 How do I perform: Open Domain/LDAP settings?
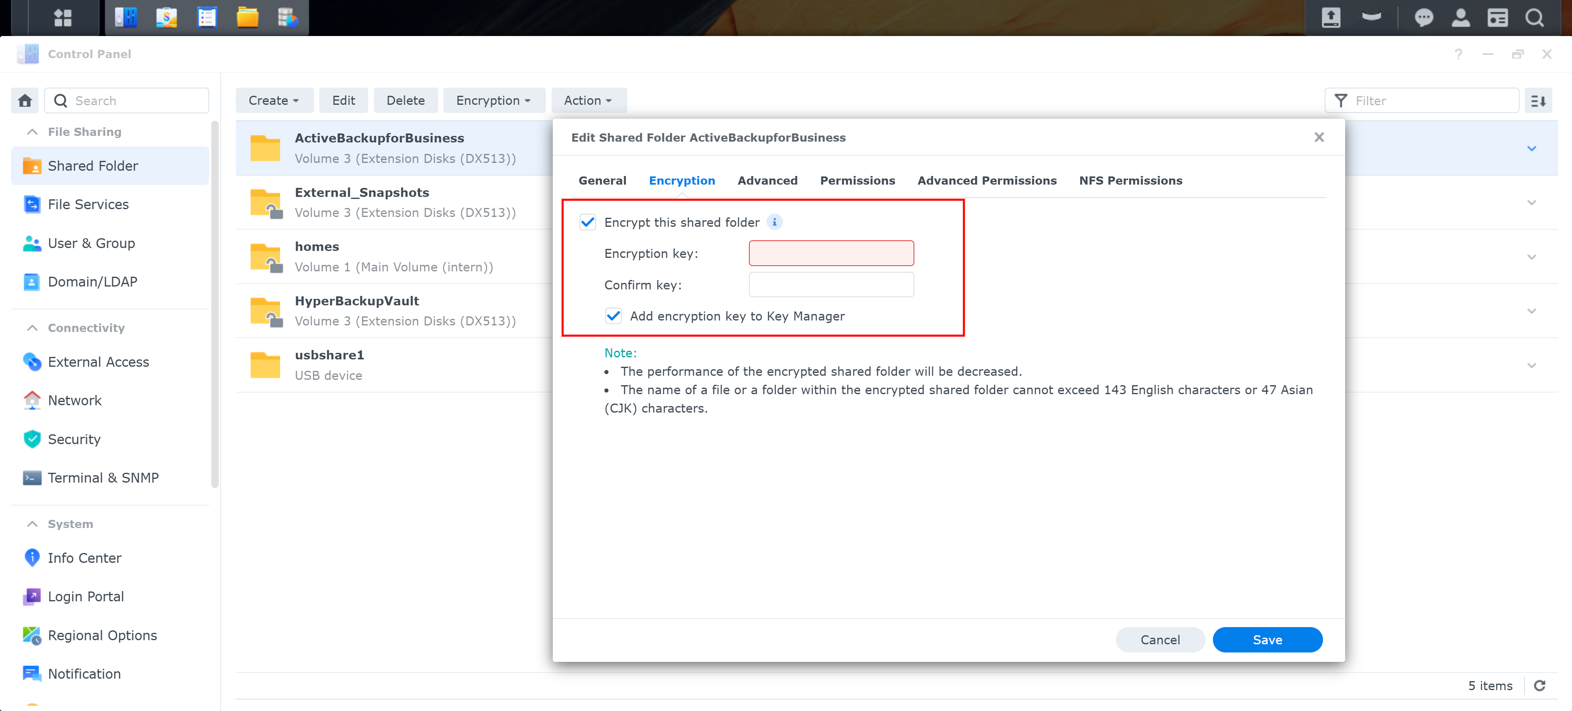pyautogui.click(x=110, y=282)
